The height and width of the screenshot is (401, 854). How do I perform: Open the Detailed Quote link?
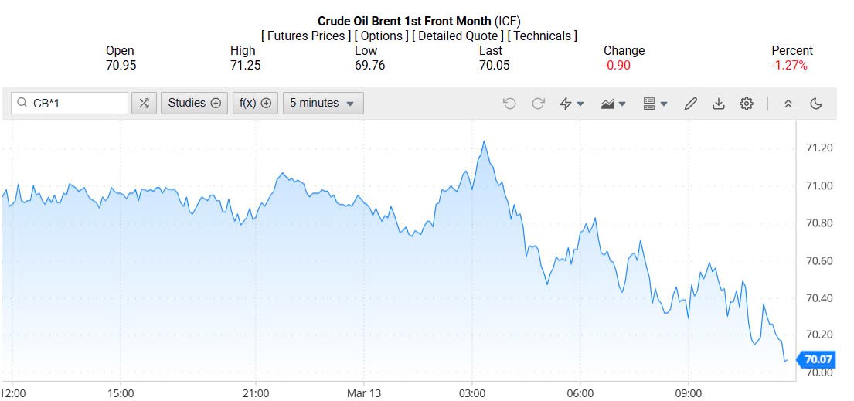point(458,36)
